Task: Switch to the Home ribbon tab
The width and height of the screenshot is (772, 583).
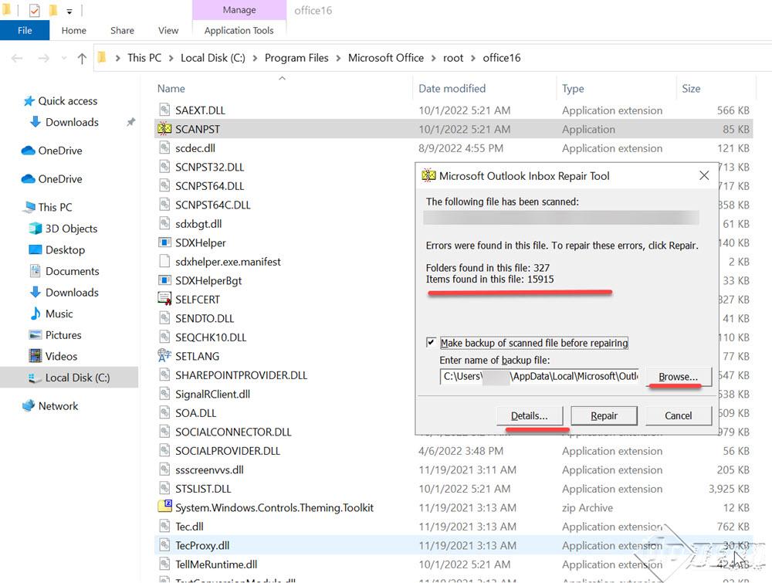Action: click(x=74, y=30)
